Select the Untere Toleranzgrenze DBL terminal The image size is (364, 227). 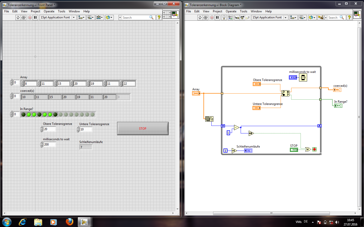tap(257, 108)
